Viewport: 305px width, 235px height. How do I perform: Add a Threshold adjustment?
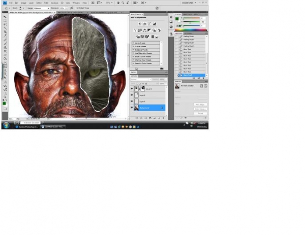pyautogui.click(x=147, y=37)
